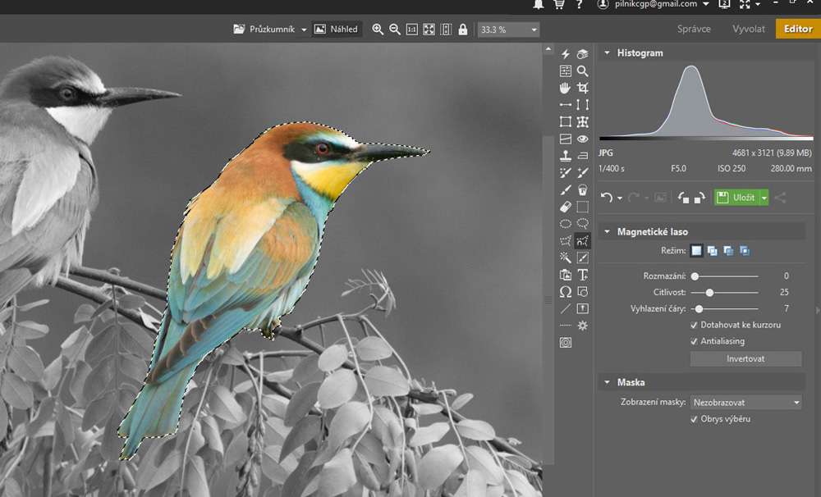Collapse the Histogram panel section
Viewport: 821px width, 497px height.
[x=608, y=52]
